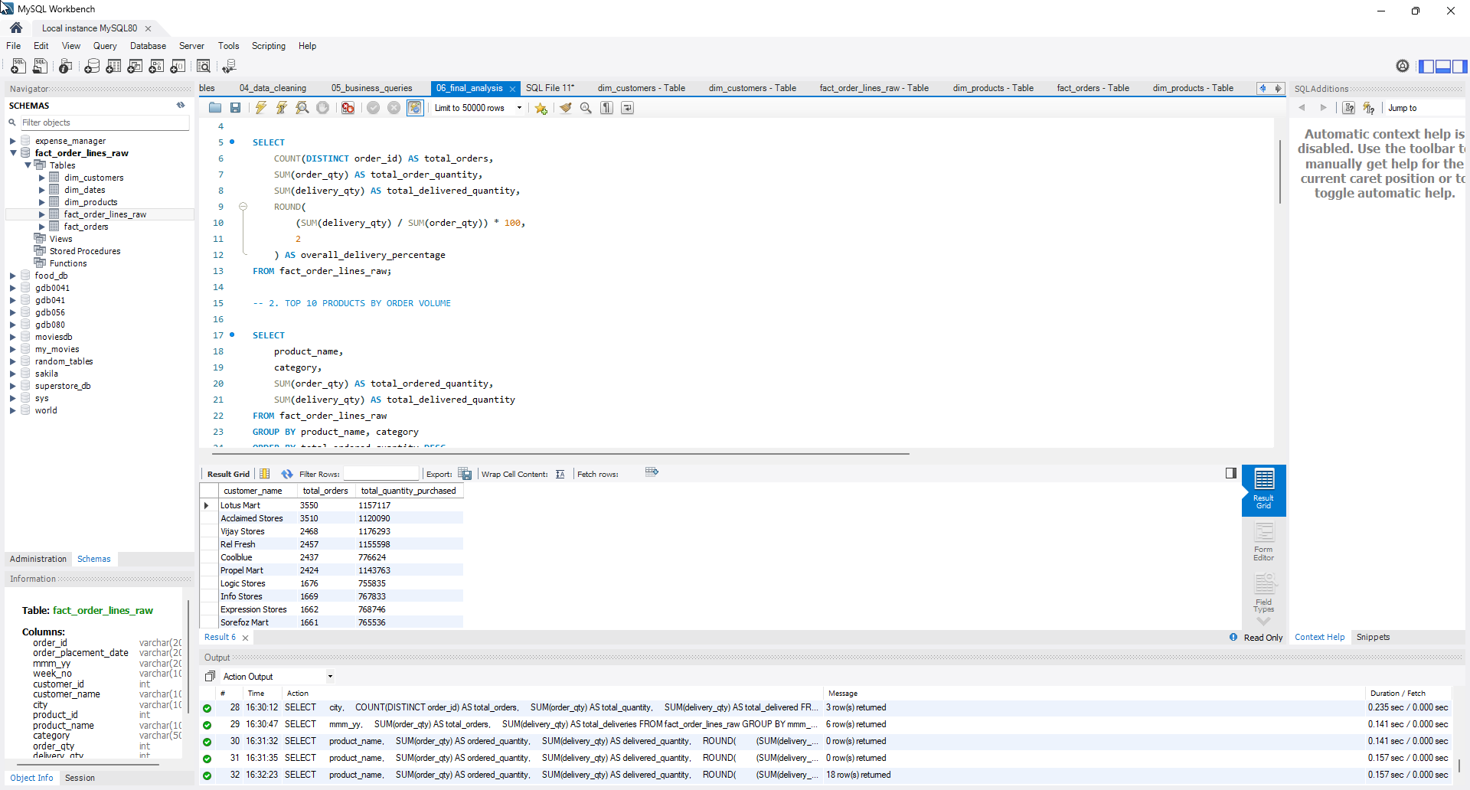This screenshot has width=1470, height=790.
Task: Open a script file in editor folder icon
Action: point(215,108)
